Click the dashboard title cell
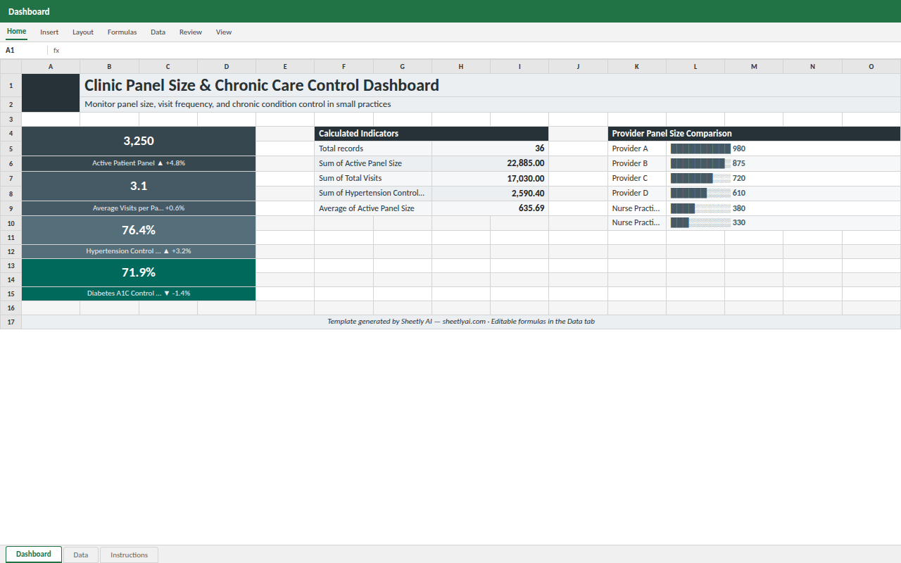901x563 pixels. pos(491,85)
